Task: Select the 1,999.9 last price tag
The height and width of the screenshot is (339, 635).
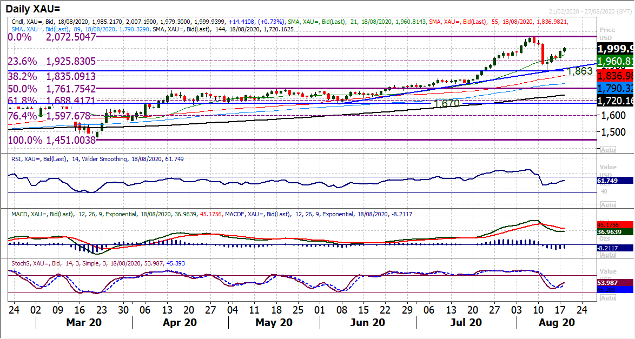Action: point(616,48)
